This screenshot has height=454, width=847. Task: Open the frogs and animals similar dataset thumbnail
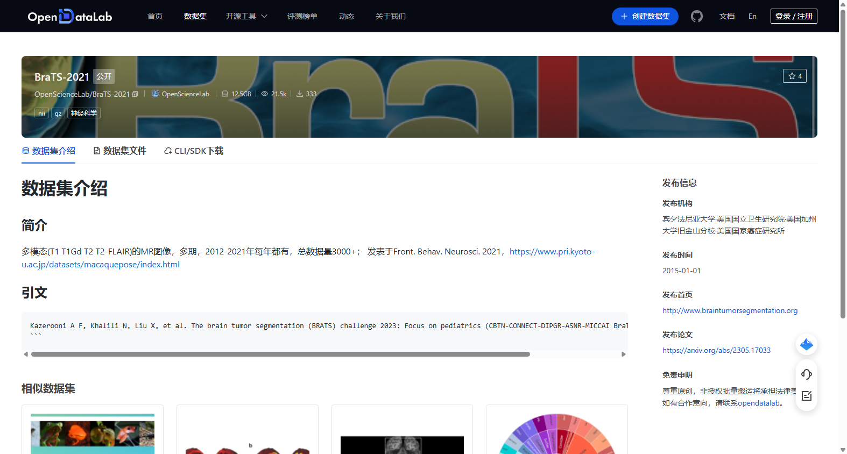pyautogui.click(x=93, y=434)
